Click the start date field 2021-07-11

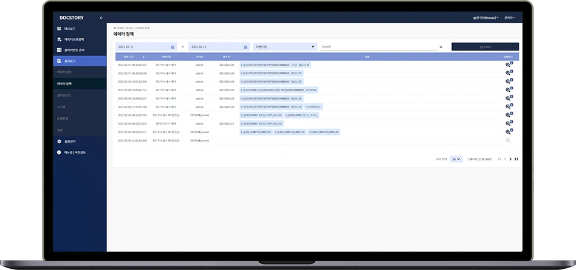[146, 47]
